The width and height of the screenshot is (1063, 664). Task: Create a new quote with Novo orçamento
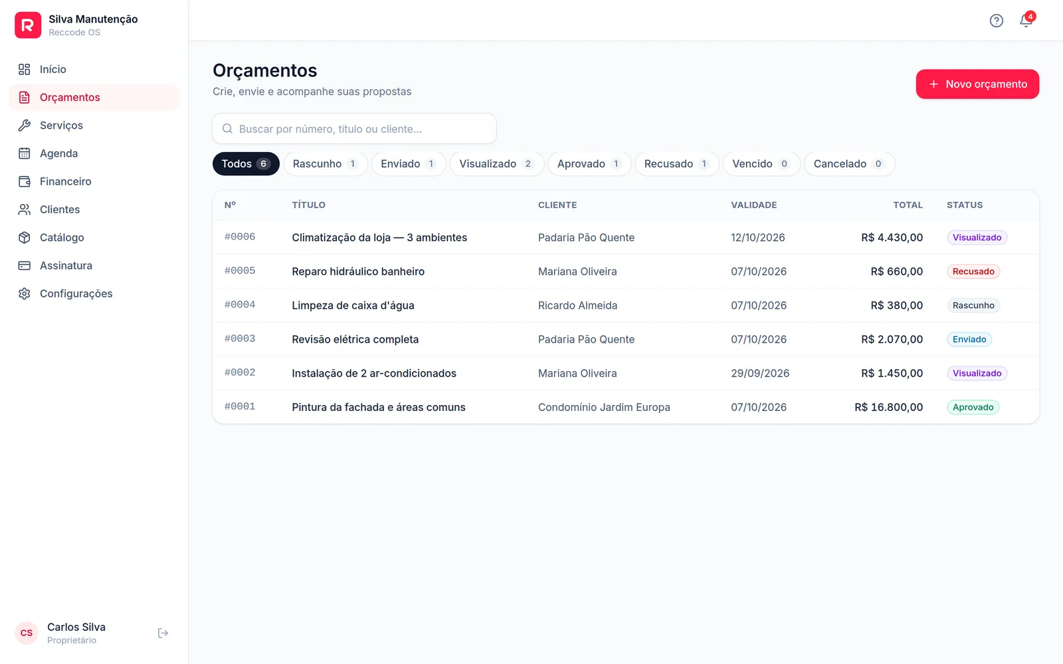click(x=977, y=84)
